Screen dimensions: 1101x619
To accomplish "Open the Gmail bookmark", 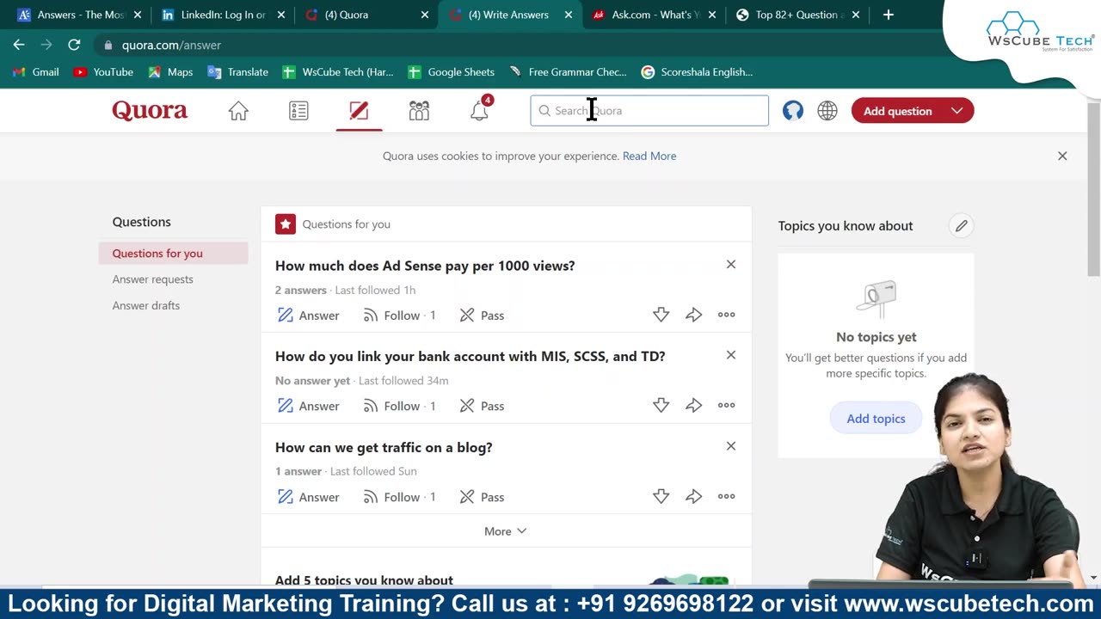I will click(35, 72).
